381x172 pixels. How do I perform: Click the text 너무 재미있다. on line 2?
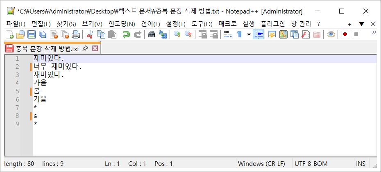(x=58, y=67)
